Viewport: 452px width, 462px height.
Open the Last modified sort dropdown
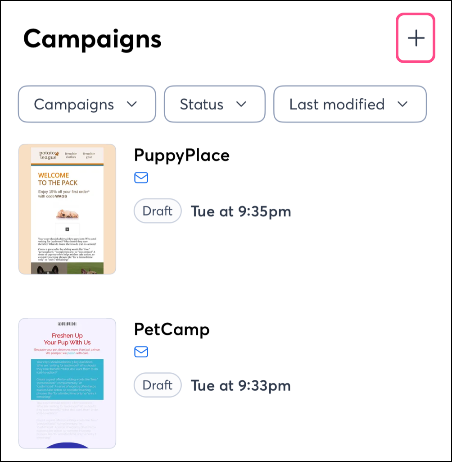tap(350, 104)
